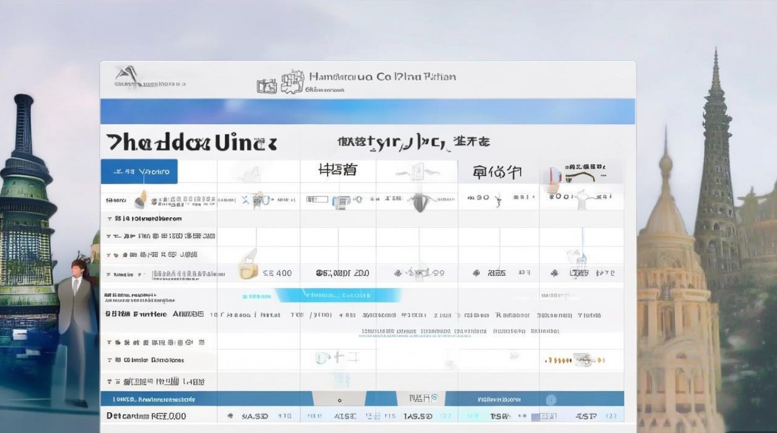Click the underlined link text below the wide text row
Screen dimensions: 777x433
pos(460,332)
